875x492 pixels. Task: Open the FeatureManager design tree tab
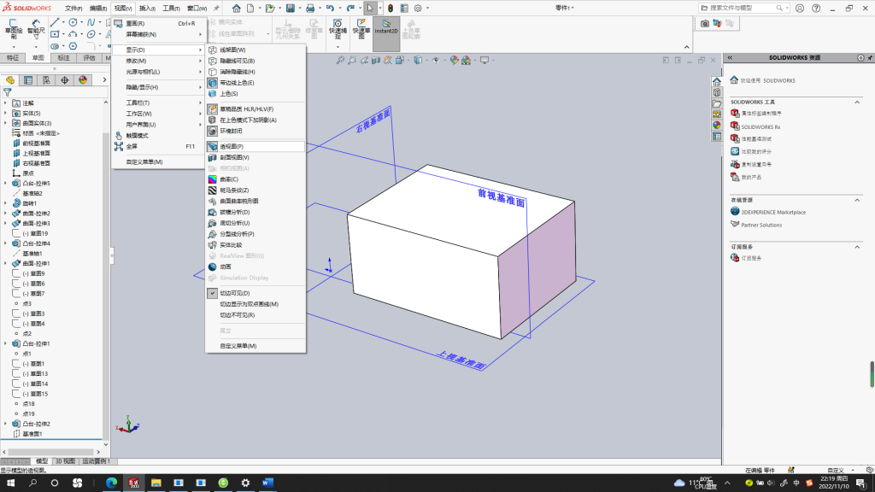click(x=10, y=80)
